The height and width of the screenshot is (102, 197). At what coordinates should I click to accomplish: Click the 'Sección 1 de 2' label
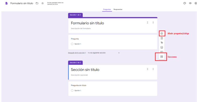pyautogui.click(x=75, y=15)
